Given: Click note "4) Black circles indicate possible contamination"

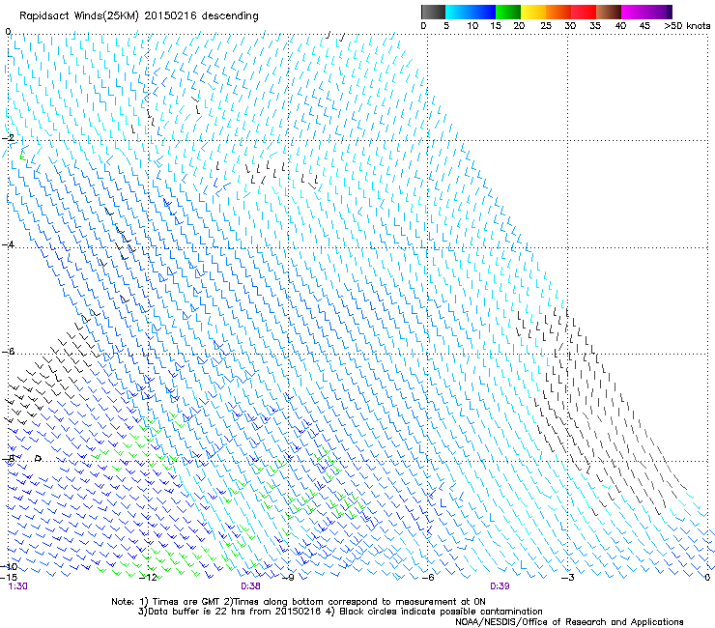Looking at the screenshot, I should (435, 612).
